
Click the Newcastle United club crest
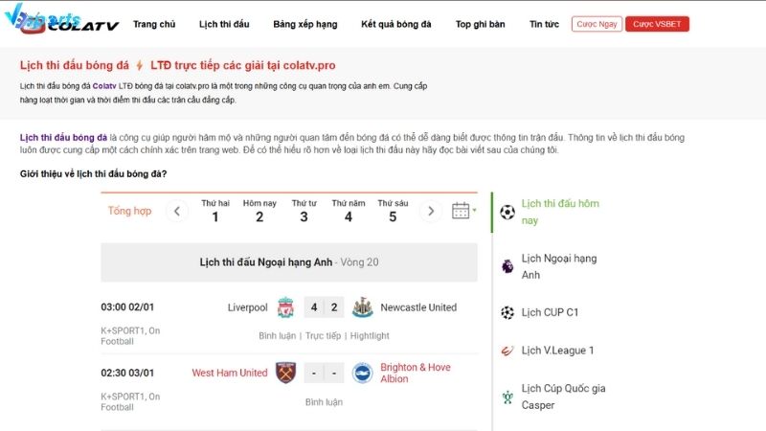(363, 307)
